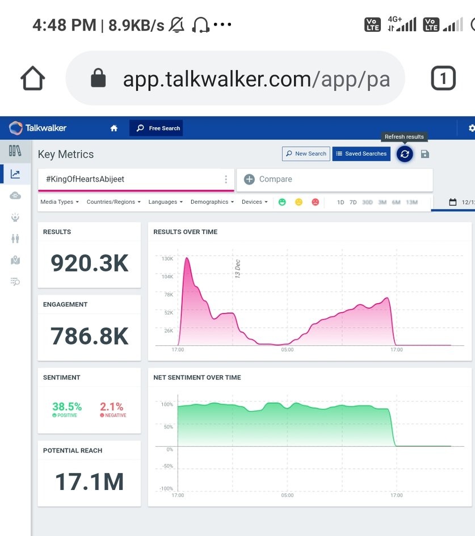475x536 pixels.
Task: Click the 13 Dec marker on results chart
Action: coord(237,269)
